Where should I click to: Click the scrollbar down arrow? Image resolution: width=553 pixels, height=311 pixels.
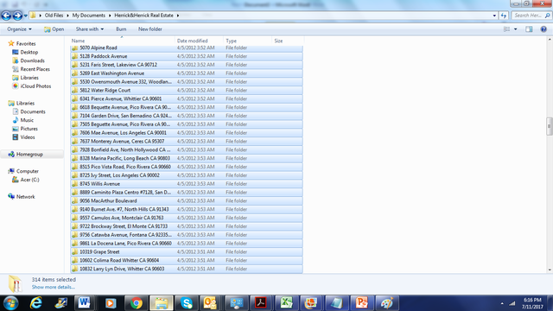pos(550,270)
